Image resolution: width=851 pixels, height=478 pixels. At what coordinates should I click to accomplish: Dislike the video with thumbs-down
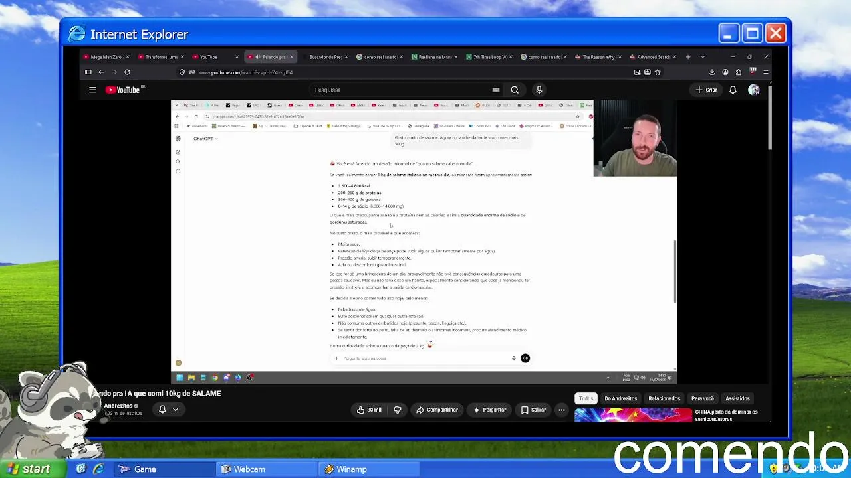[x=398, y=410]
